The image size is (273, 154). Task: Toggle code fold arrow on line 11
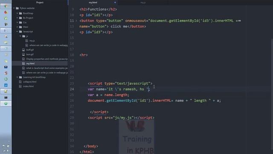pyautogui.click(x=76, y=21)
